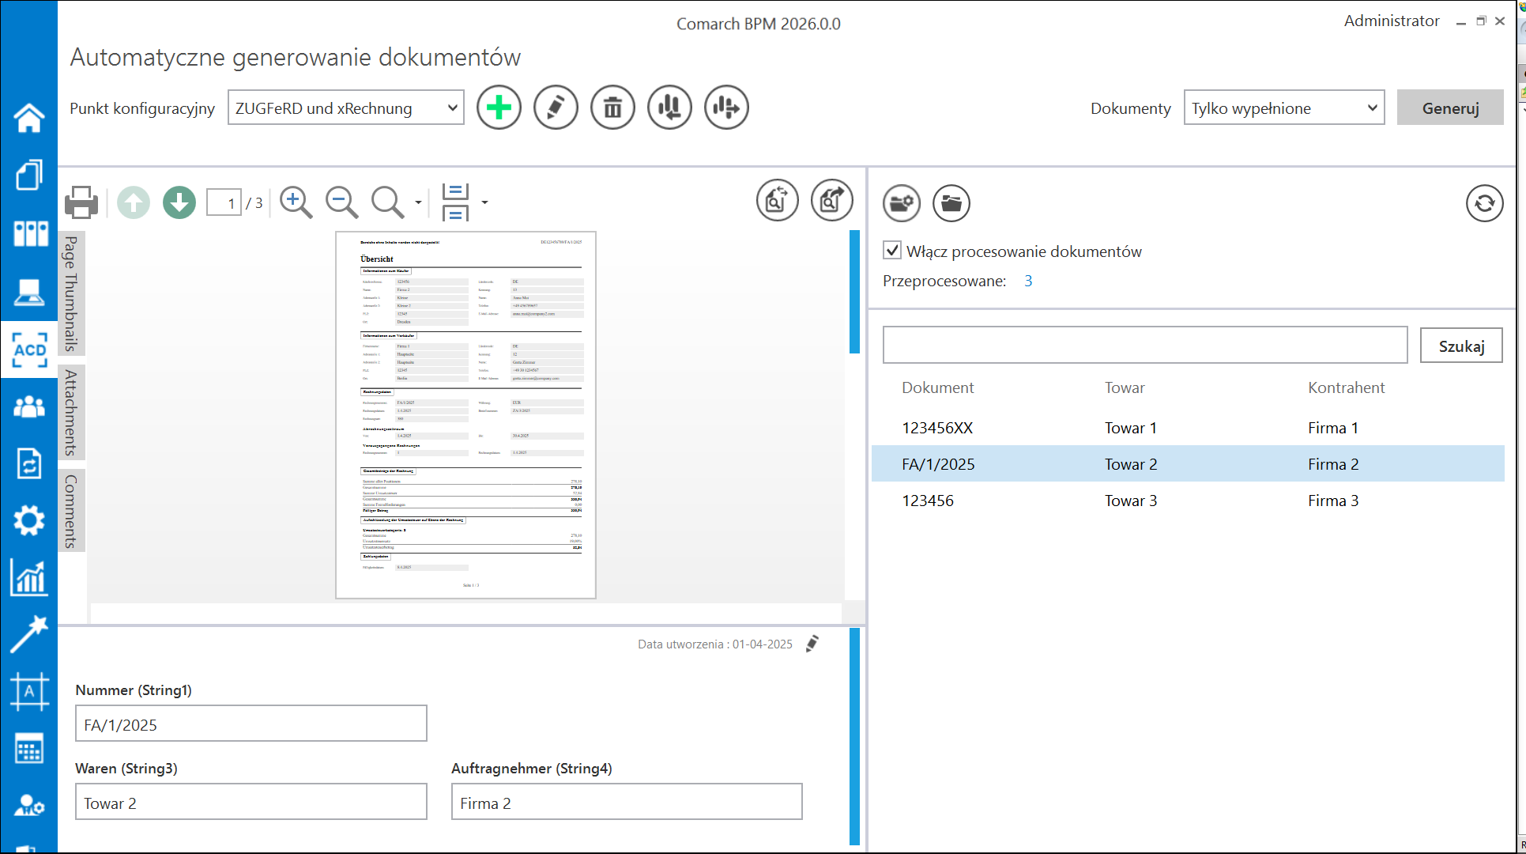Go to next page with green down arrow
The image size is (1526, 854).
tap(179, 202)
